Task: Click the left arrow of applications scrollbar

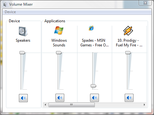Action: tap(45, 105)
